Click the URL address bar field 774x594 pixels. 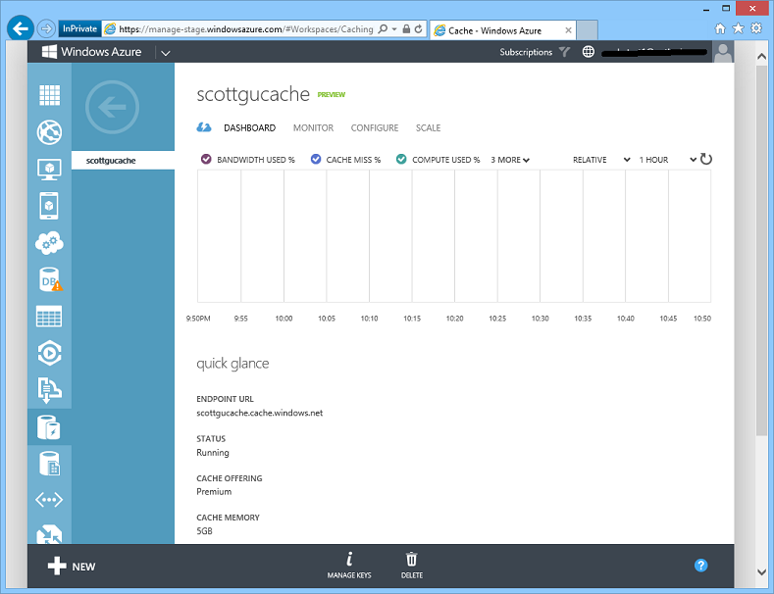pyautogui.click(x=246, y=29)
